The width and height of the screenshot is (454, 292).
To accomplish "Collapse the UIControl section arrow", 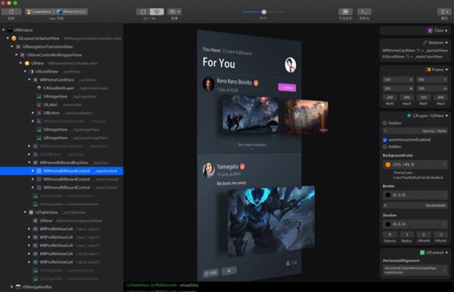I will click(x=446, y=253).
